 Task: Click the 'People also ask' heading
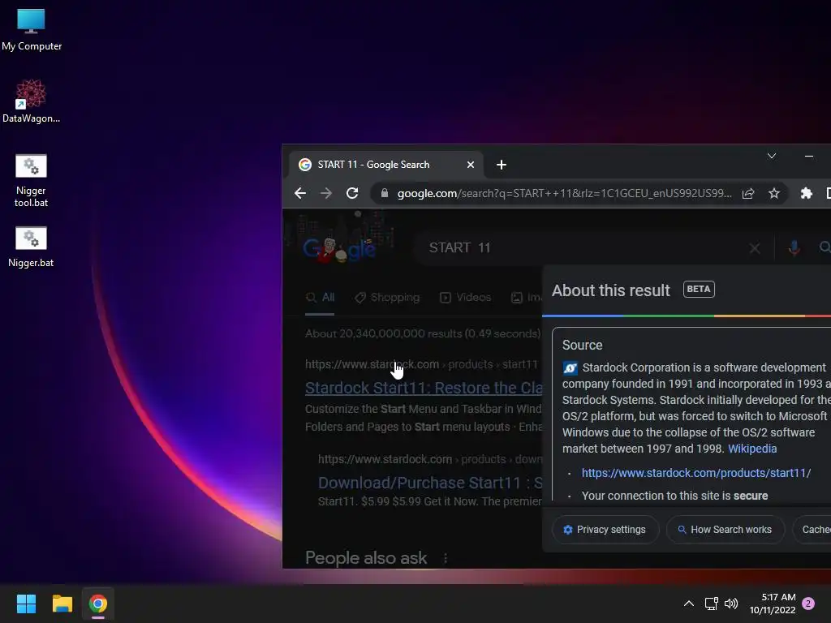(x=366, y=558)
